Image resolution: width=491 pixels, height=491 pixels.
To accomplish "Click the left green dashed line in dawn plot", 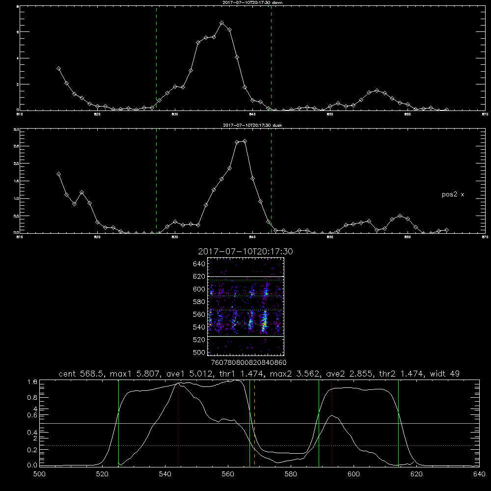I will [156, 58].
